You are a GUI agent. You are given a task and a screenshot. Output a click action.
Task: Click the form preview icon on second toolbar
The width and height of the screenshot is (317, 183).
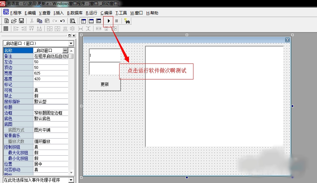pos(6,29)
